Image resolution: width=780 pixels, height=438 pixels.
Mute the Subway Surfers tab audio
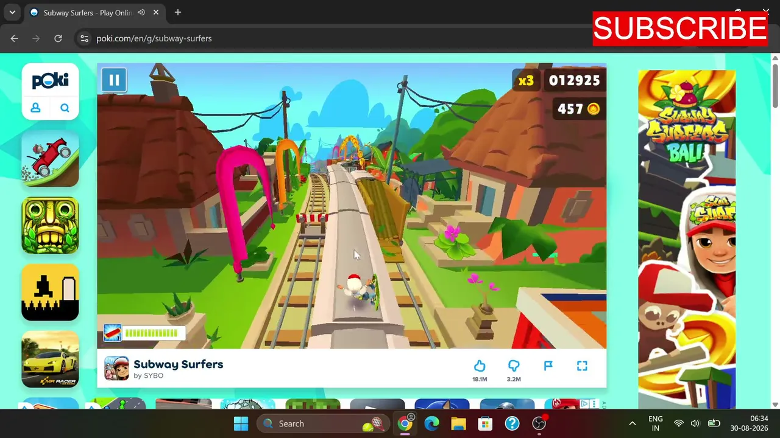pyautogui.click(x=141, y=12)
